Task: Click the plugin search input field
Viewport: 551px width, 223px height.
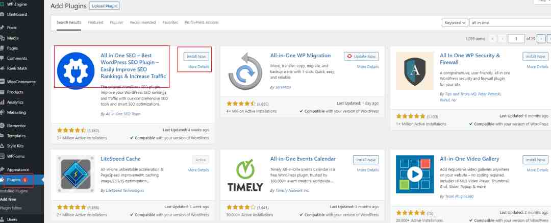Action: pos(510,22)
